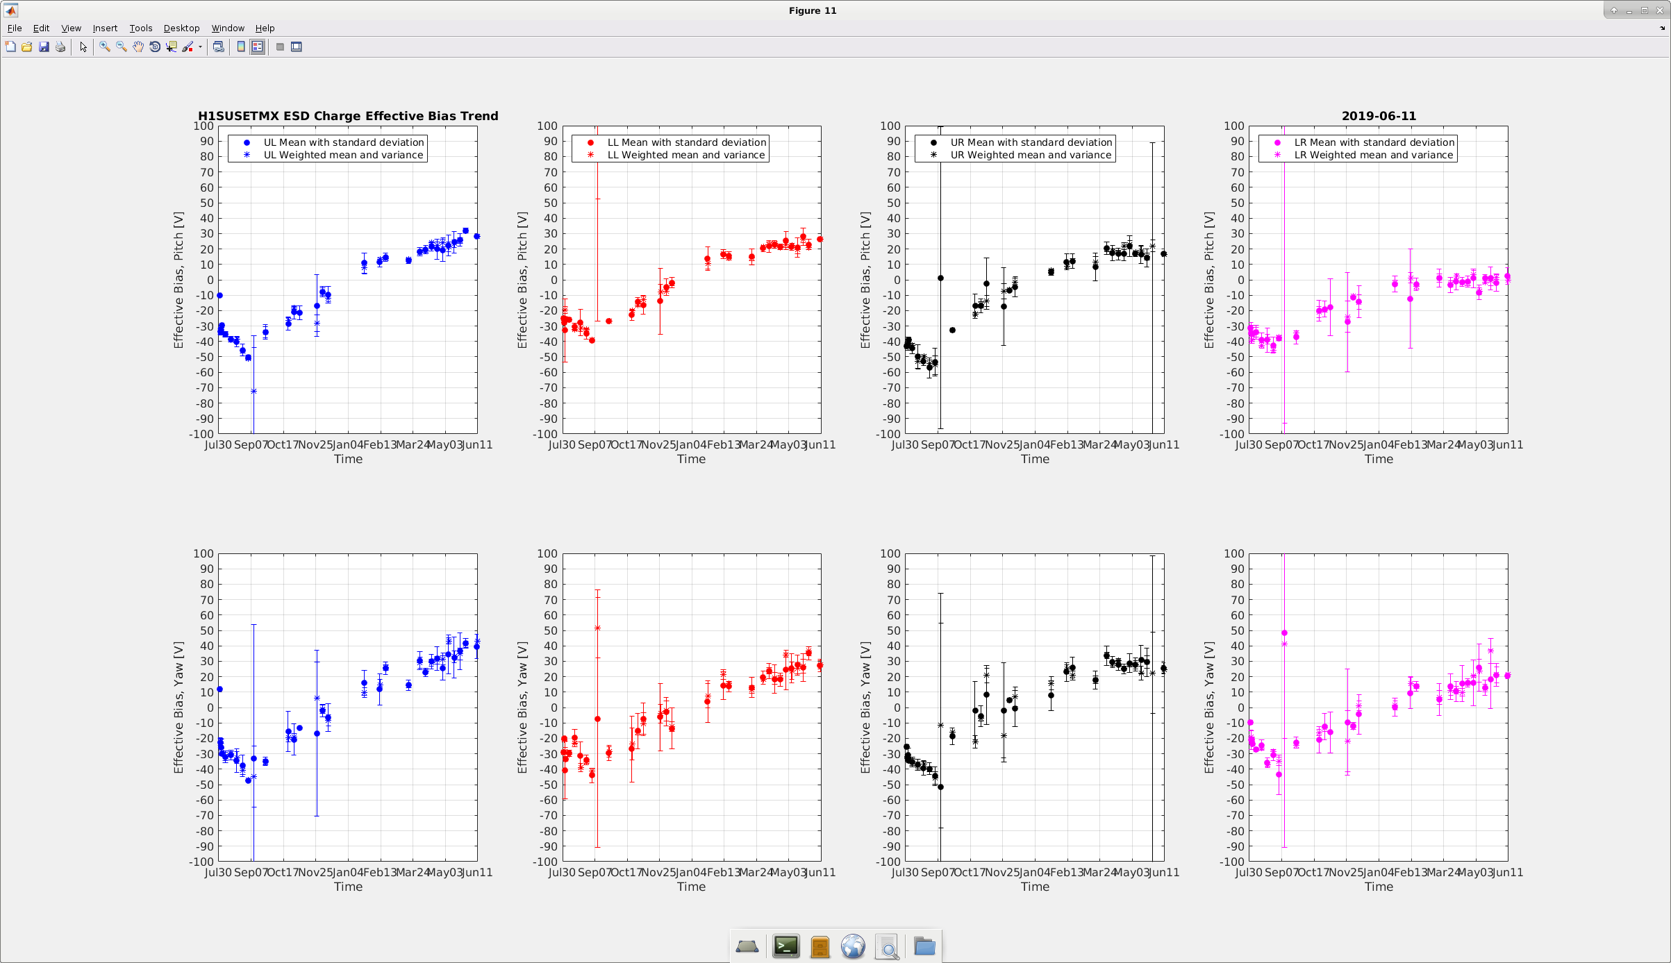Activate the Data Cursor tool
The height and width of the screenshot is (963, 1671).
click(172, 47)
